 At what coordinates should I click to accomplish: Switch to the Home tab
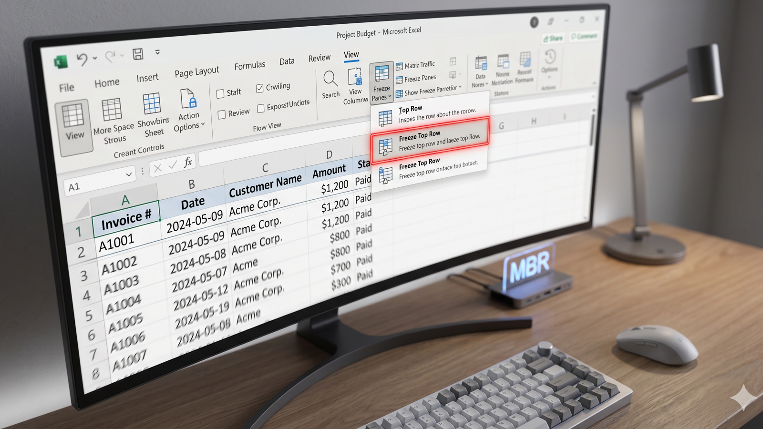[107, 83]
